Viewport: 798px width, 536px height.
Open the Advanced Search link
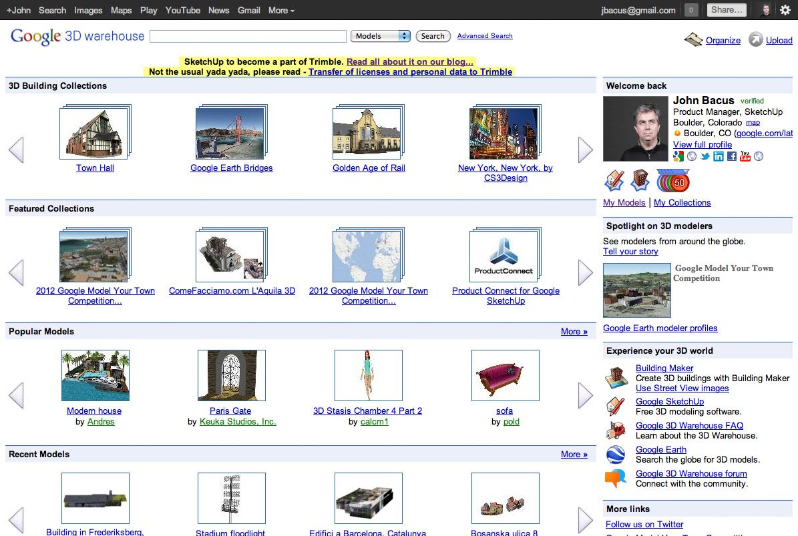click(x=485, y=36)
